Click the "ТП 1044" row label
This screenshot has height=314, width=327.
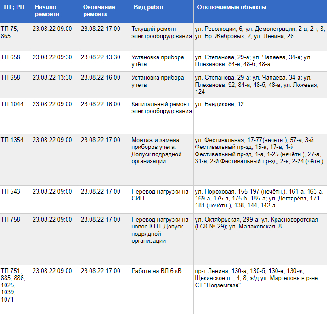coord(12,104)
